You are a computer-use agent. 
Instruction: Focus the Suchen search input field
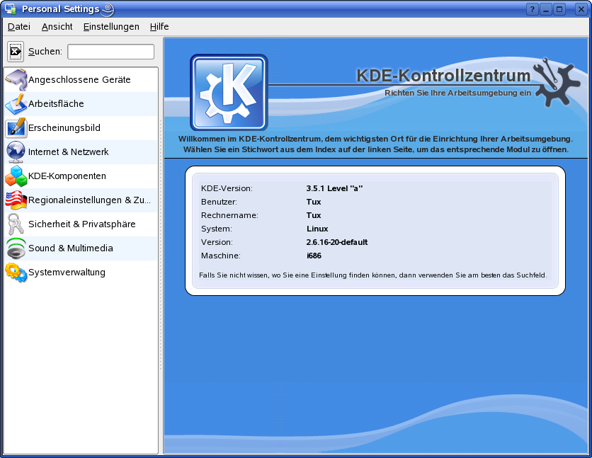click(110, 52)
